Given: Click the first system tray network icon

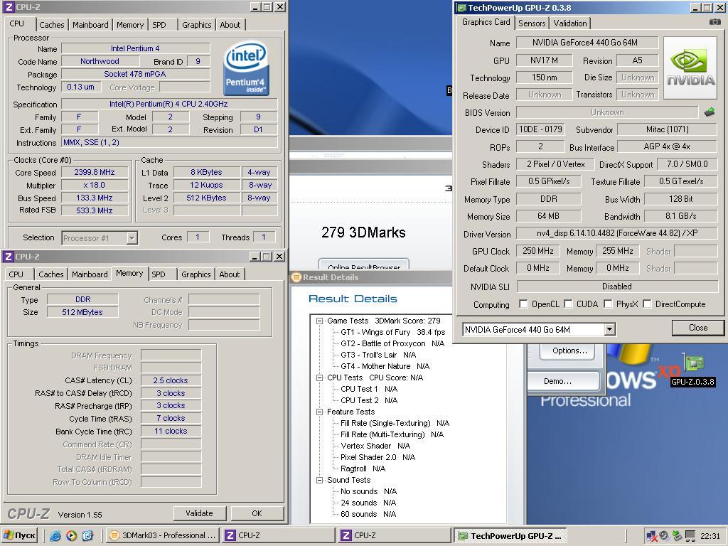Looking at the screenshot, I should coord(651,536).
